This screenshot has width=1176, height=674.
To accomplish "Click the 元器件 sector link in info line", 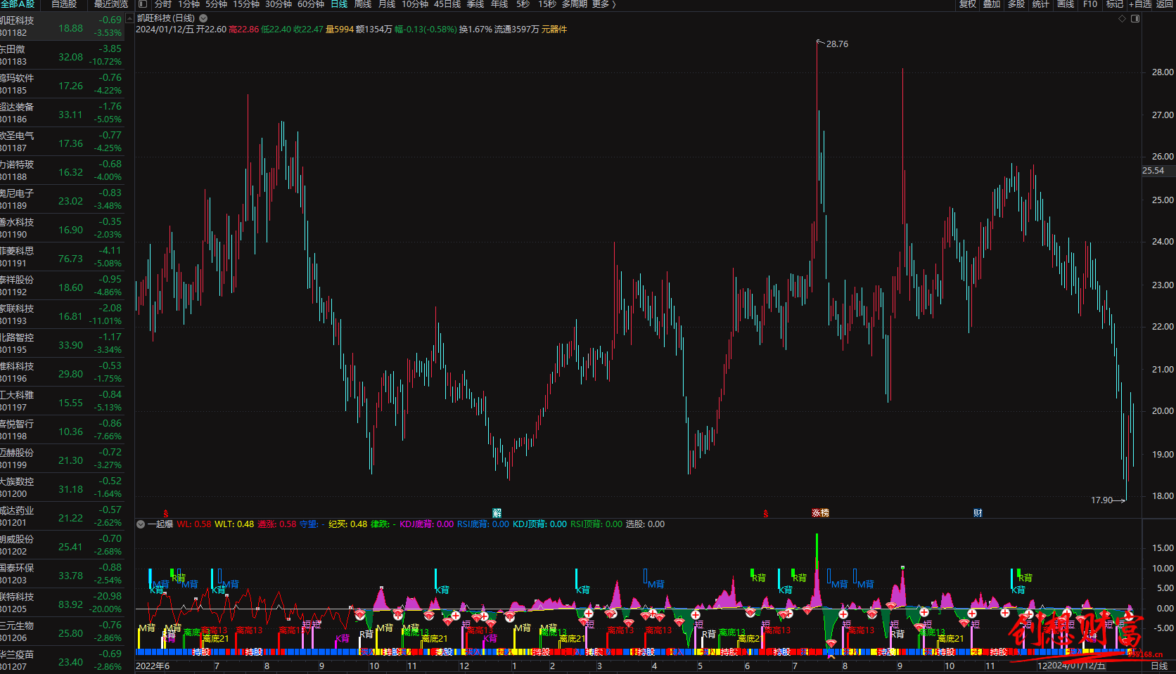I will click(x=554, y=30).
